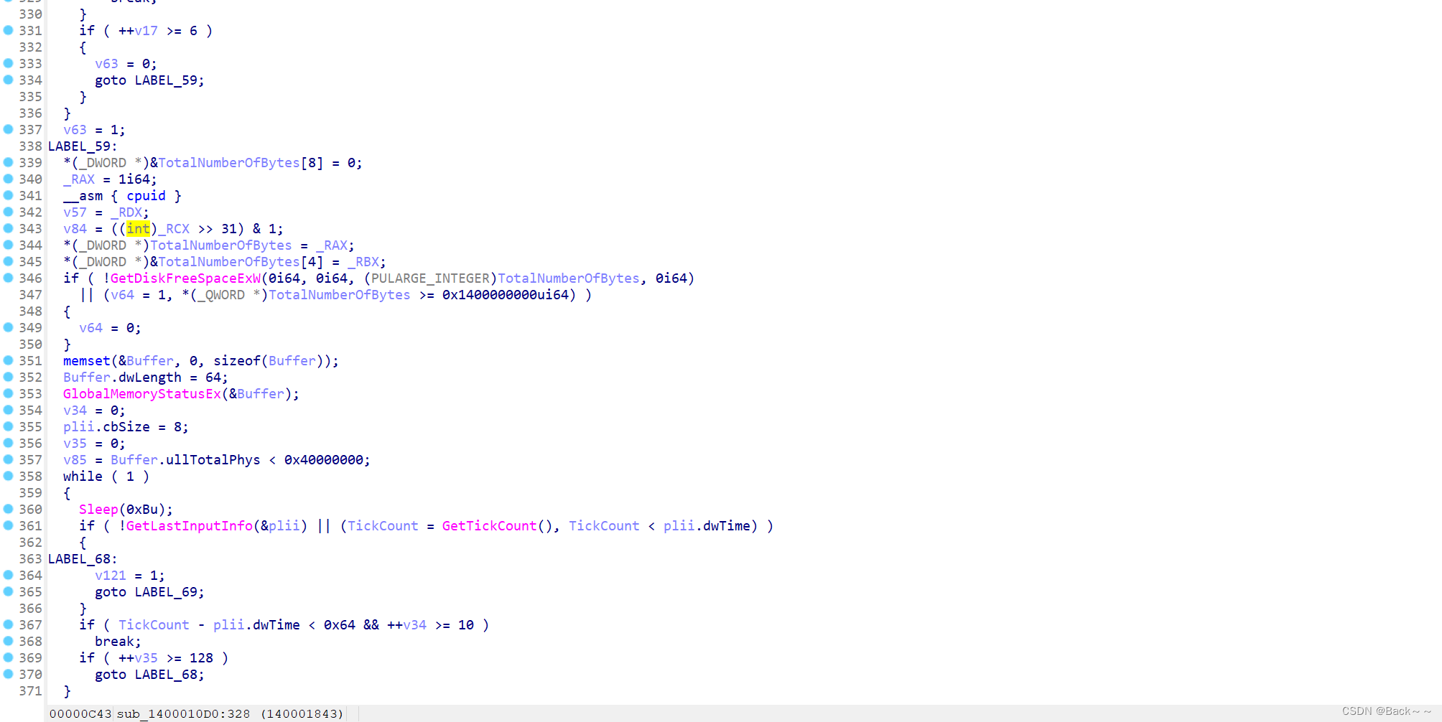Click variable v17 on line 331
Image resolution: width=1442 pixels, height=722 pixels.
coord(146,31)
